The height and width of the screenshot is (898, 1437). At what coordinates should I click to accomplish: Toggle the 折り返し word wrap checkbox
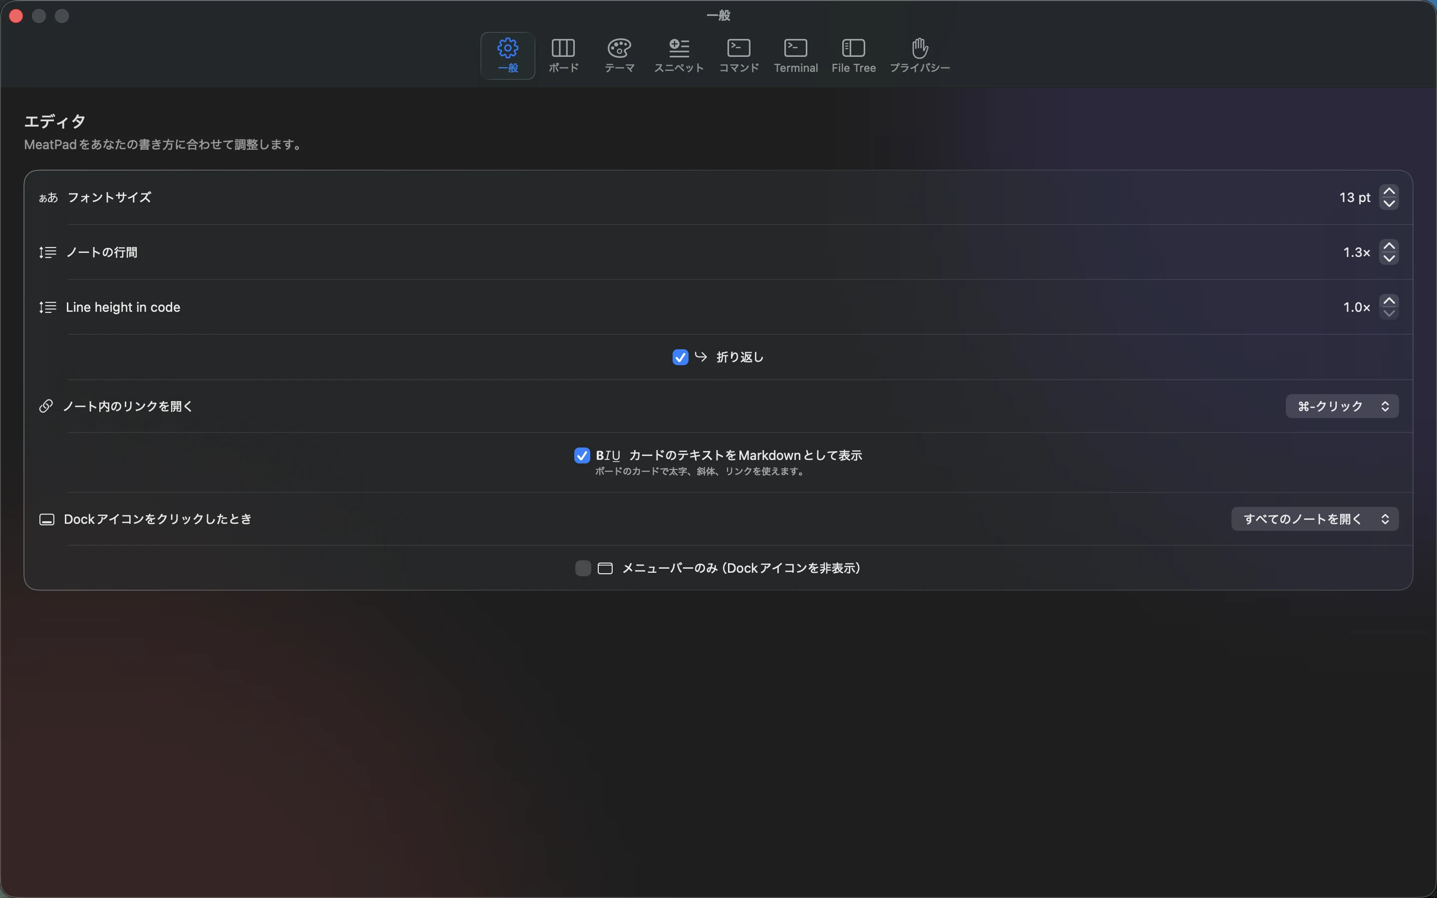tap(680, 357)
